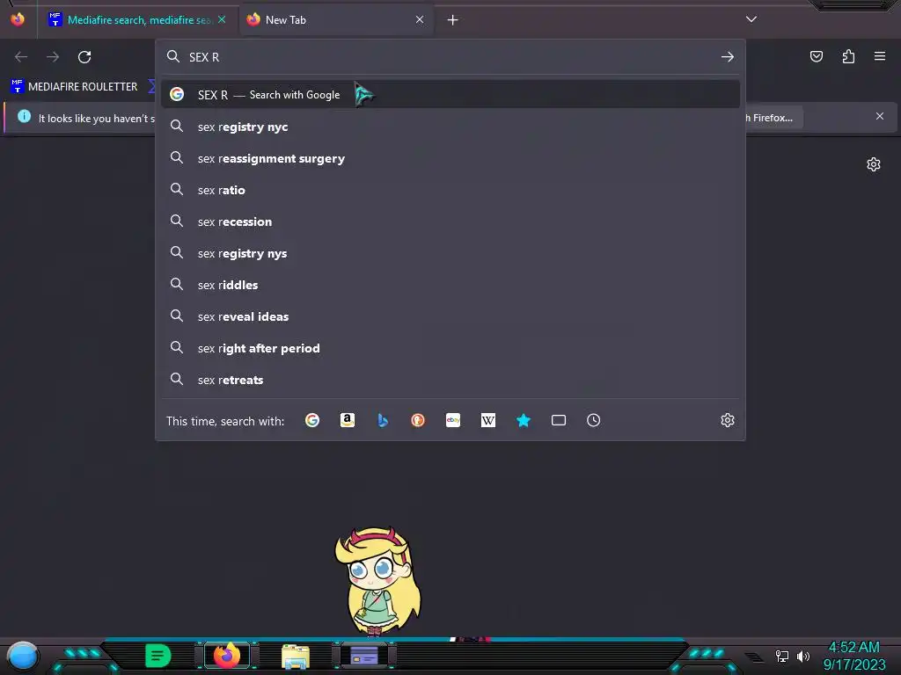Open volume speaker tray icon
The width and height of the screenshot is (901, 675).
(x=802, y=656)
